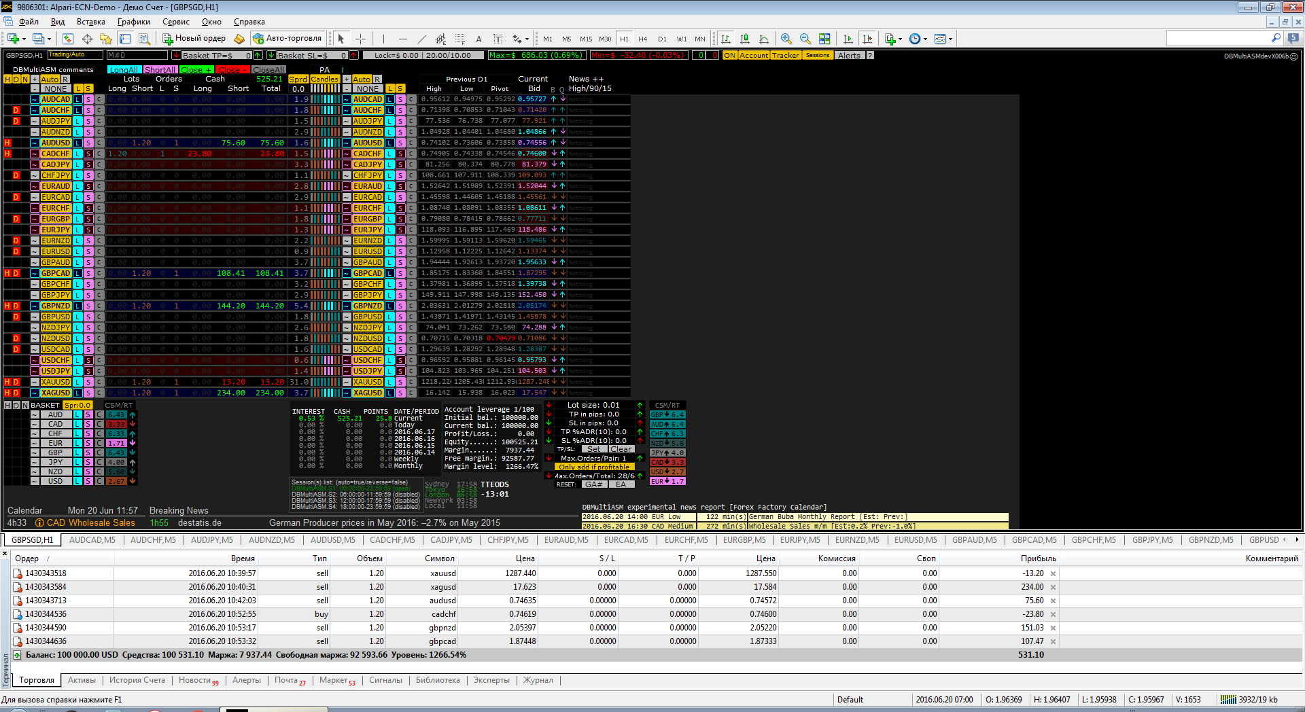Toggle the auto scroll chart icon

pyautogui.click(x=848, y=39)
